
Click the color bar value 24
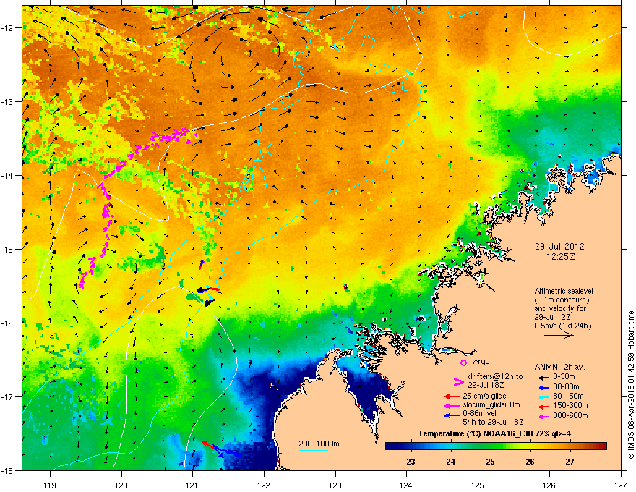coord(451,462)
